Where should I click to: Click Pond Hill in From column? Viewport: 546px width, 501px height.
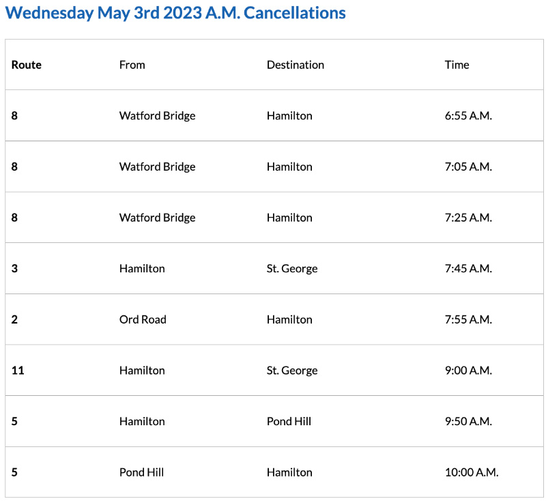tap(141, 472)
